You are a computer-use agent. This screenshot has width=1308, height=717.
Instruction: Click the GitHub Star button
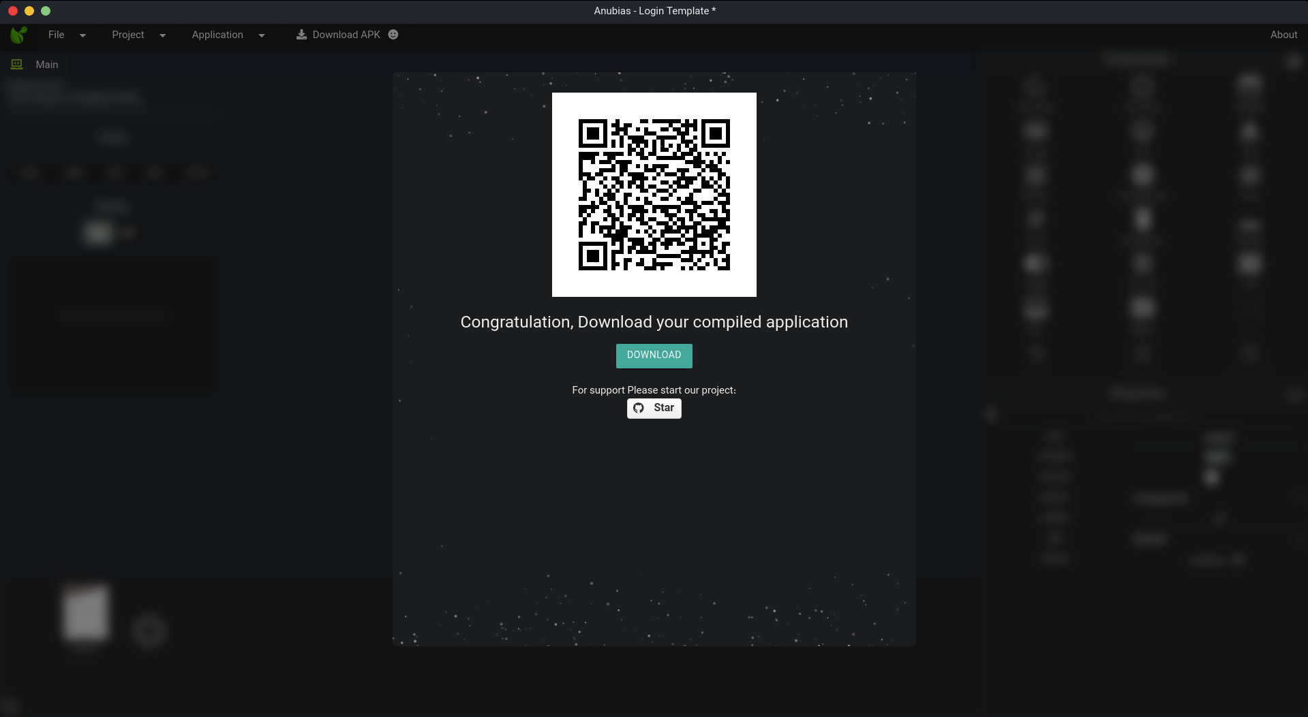pos(654,408)
